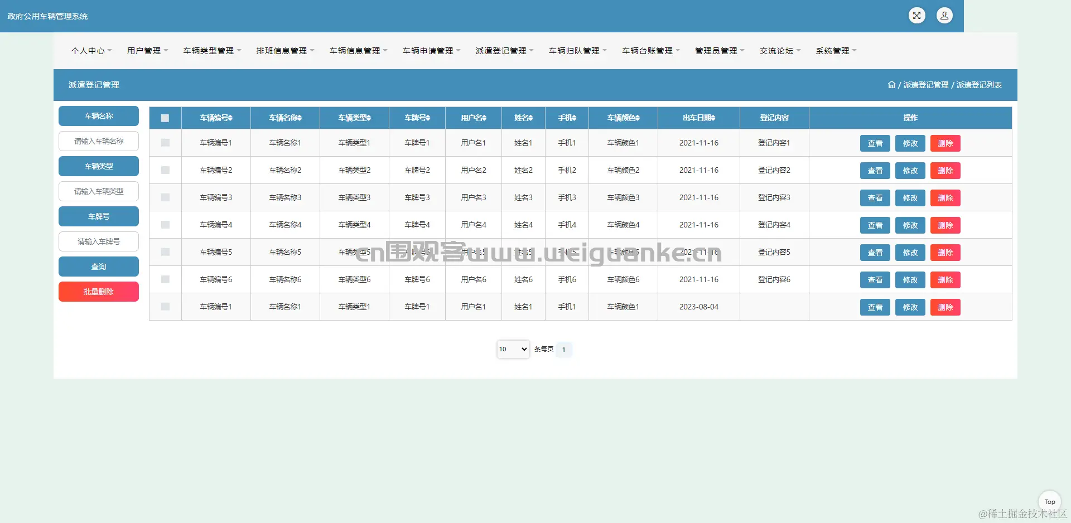Viewport: 1071px width, 523px height.
Task: Open the user profile icon in header
Action: 944,16
